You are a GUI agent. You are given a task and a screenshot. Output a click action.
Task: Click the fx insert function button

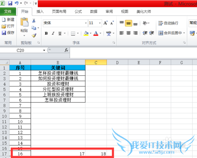coord(66,50)
